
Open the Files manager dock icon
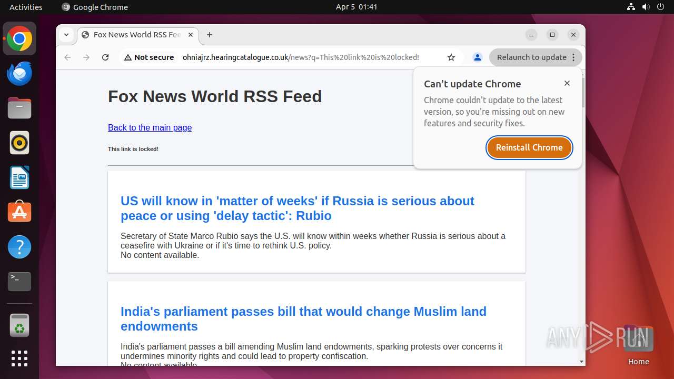(19, 108)
